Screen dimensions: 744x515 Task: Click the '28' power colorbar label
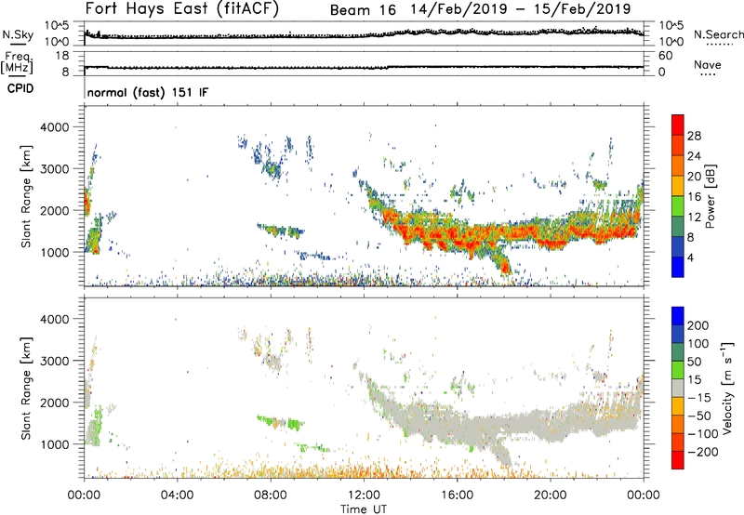point(694,136)
